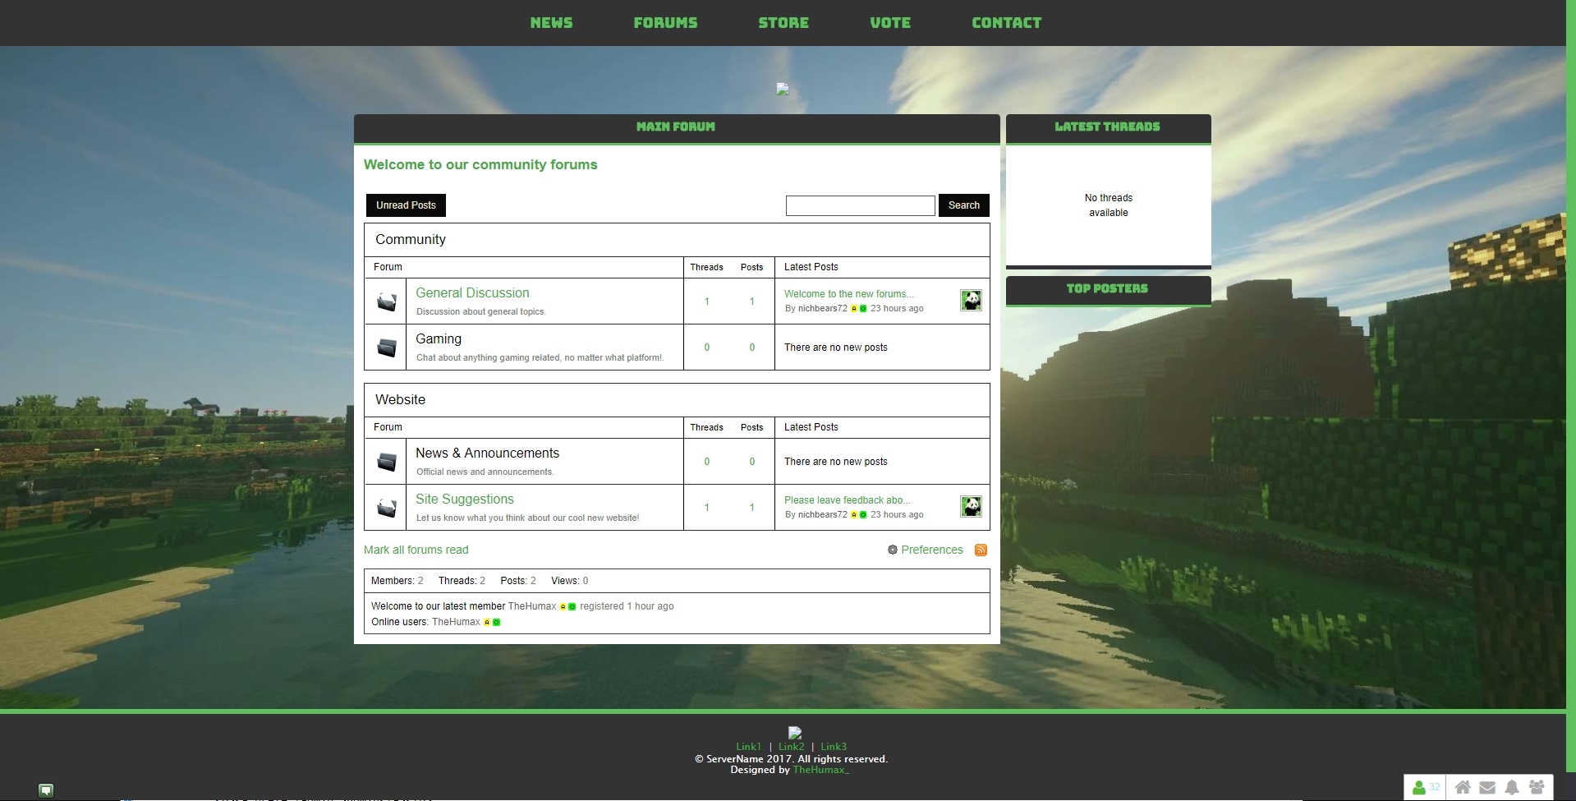The image size is (1576, 801).
Task: Click the Site Suggestions folder icon
Action: tap(386, 508)
